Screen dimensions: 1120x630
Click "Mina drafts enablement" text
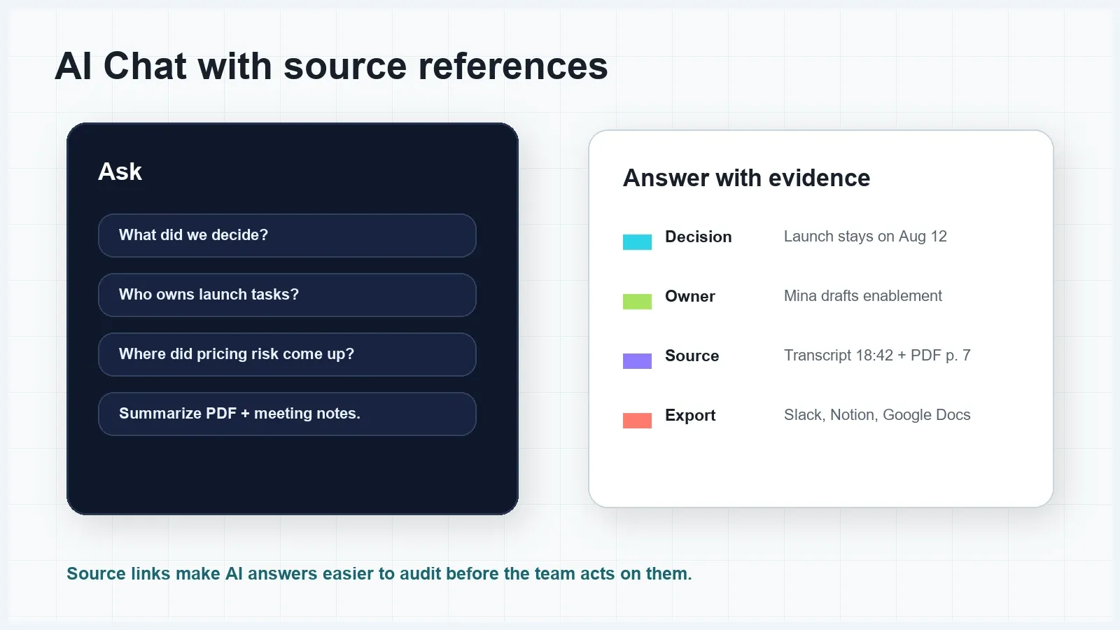(862, 296)
